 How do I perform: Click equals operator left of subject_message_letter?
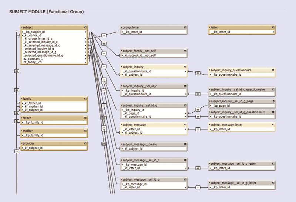pos(198,129)
